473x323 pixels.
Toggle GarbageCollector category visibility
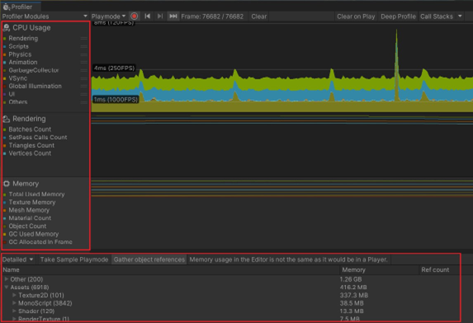[4, 70]
